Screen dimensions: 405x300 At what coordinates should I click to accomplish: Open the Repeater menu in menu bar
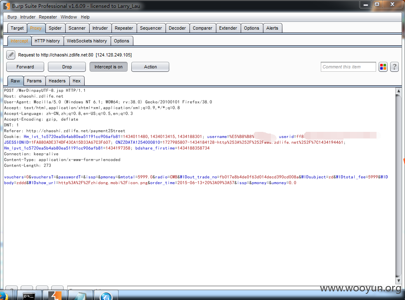(48, 17)
